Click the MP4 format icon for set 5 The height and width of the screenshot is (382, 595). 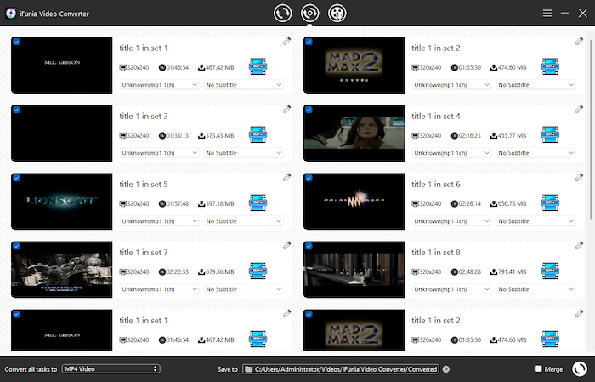[258, 202]
